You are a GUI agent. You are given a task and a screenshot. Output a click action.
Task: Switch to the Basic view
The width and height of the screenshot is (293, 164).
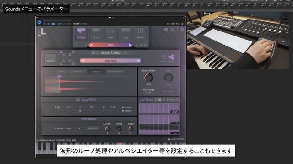coord(163,58)
